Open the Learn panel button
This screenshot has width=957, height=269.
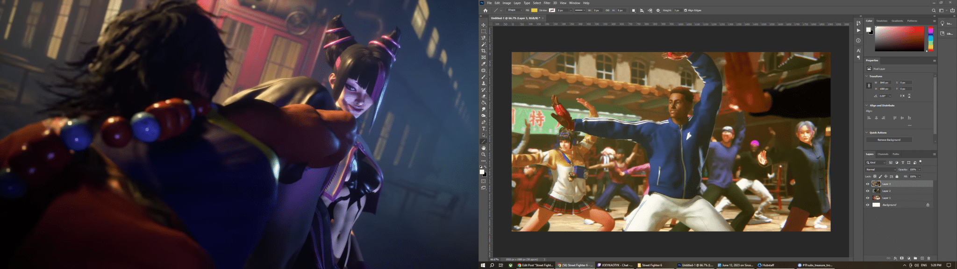(x=946, y=23)
